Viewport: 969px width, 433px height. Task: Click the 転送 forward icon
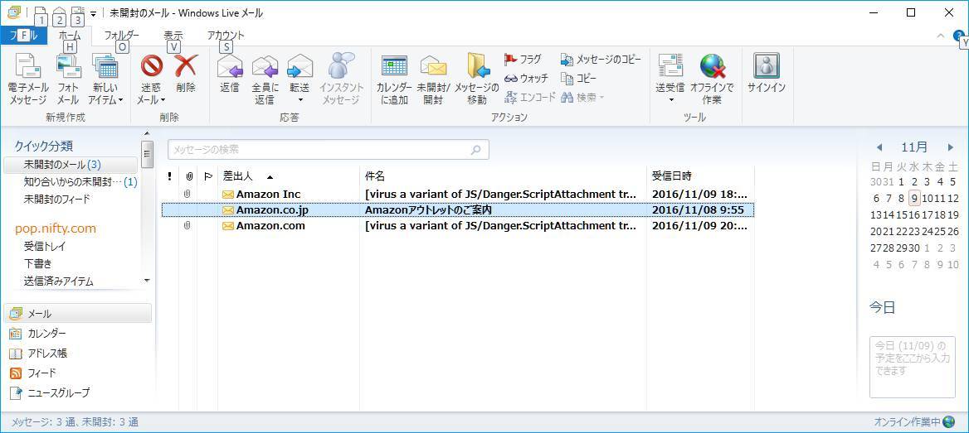click(299, 66)
